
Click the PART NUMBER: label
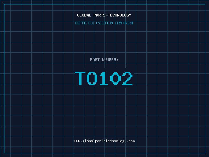click(104, 60)
